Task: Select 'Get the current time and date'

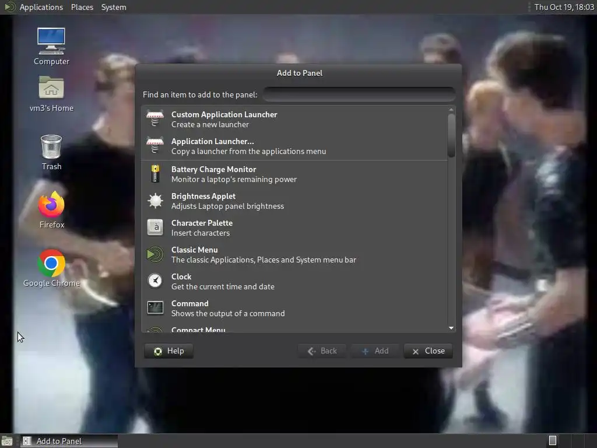Action: click(223, 286)
